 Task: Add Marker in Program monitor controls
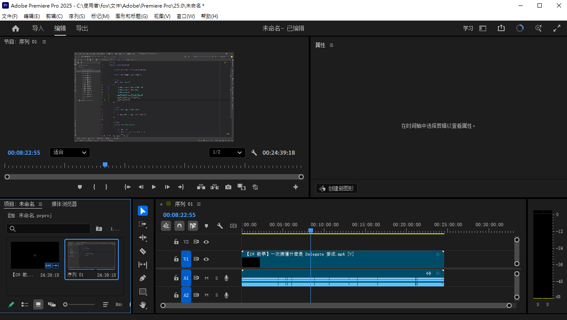[80, 187]
